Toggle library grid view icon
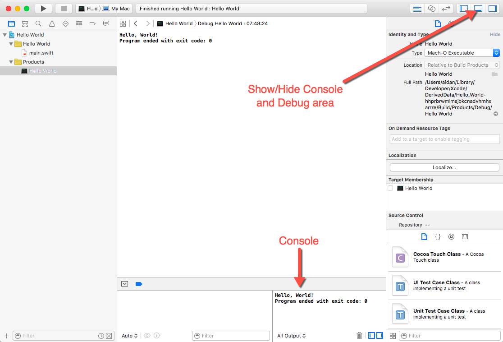 point(393,336)
